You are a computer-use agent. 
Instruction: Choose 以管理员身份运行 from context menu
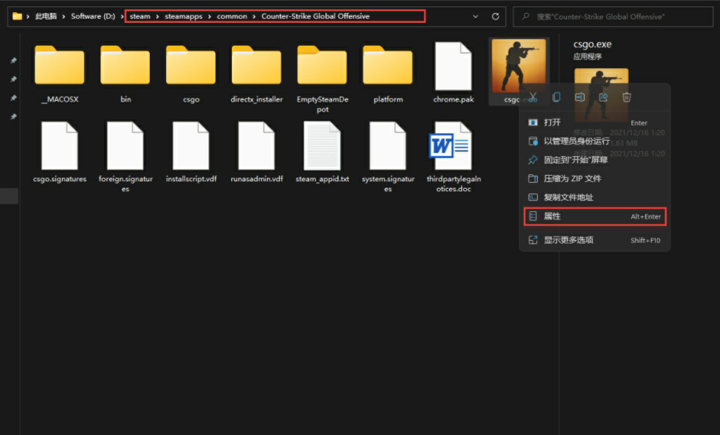pos(595,141)
